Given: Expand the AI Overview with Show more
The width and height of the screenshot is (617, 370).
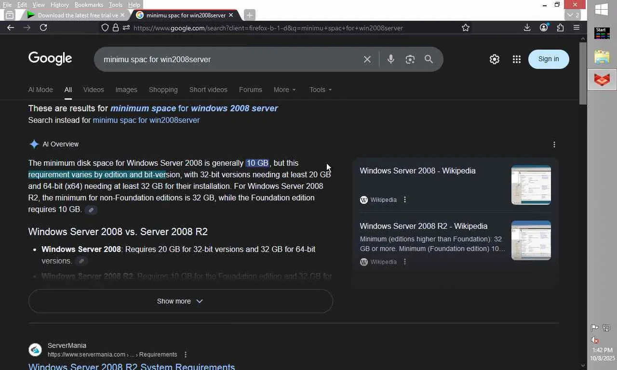Looking at the screenshot, I should [180, 301].
